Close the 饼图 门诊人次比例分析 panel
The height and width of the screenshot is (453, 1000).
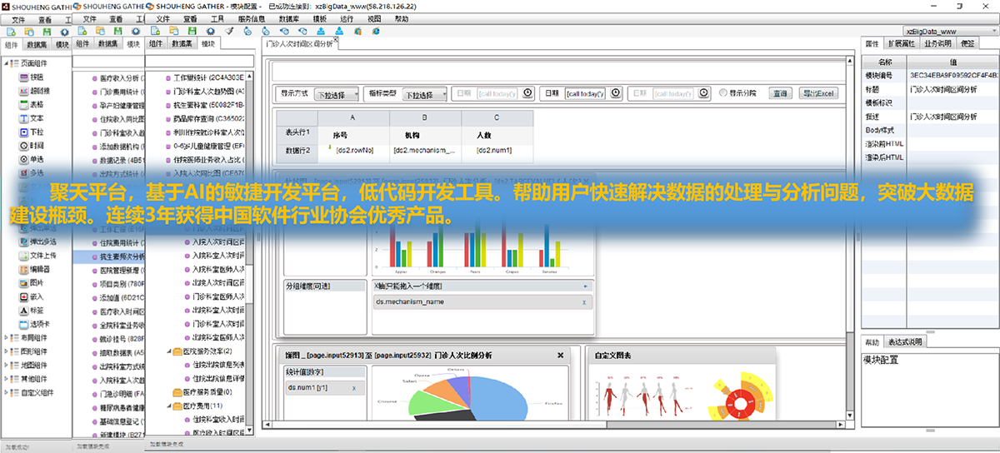point(560,355)
